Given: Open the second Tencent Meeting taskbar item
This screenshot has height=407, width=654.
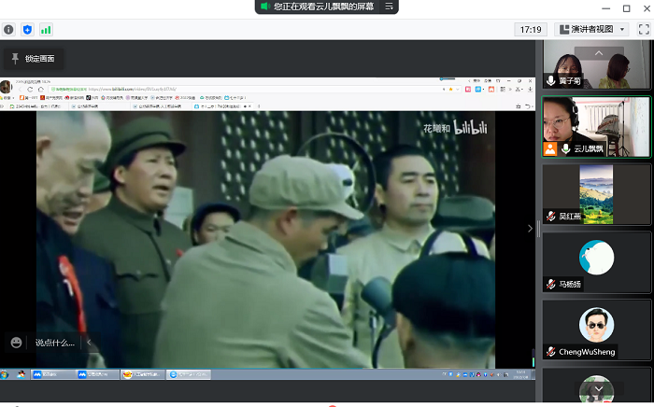Looking at the screenshot, I should 98,374.
